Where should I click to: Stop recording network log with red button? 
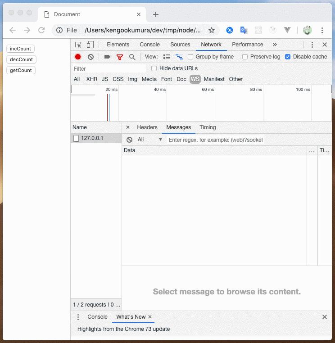coord(78,57)
